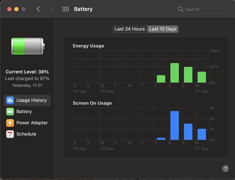Open the show-all preferences grid icon
The height and width of the screenshot is (180, 235).
click(65, 9)
